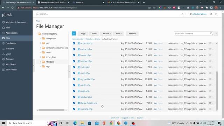
Task: Click the SEO Toolkit sidebar icon
Action: (x=3, y=70)
